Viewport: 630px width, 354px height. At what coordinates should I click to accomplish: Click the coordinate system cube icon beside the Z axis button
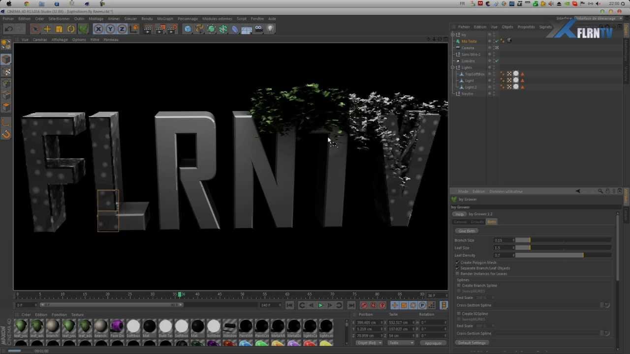pyautogui.click(x=134, y=29)
